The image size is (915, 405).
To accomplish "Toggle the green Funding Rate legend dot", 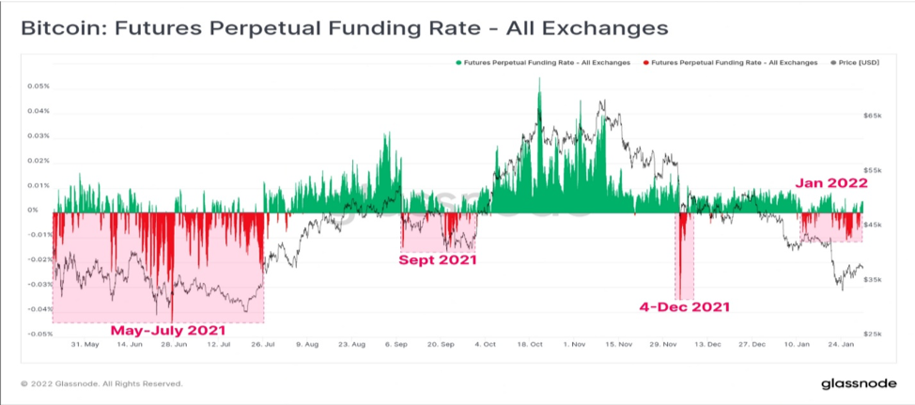I will point(458,62).
